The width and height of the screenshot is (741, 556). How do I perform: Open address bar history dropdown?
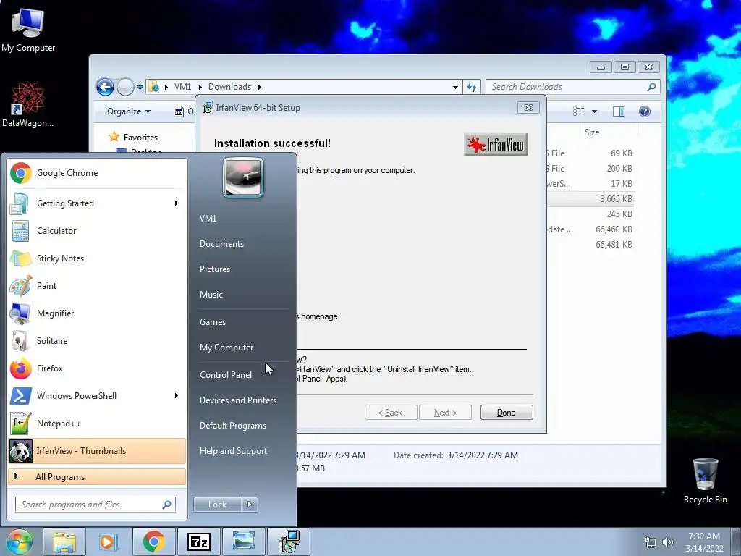pos(455,88)
